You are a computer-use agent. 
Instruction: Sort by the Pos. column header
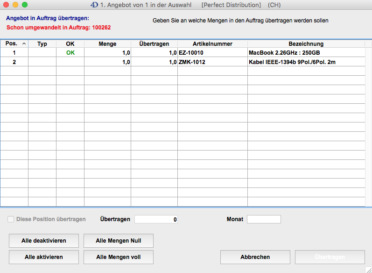[14, 44]
